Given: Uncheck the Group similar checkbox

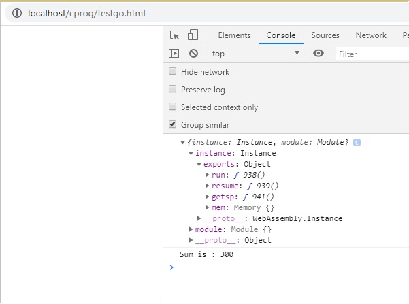Looking at the screenshot, I should (173, 125).
